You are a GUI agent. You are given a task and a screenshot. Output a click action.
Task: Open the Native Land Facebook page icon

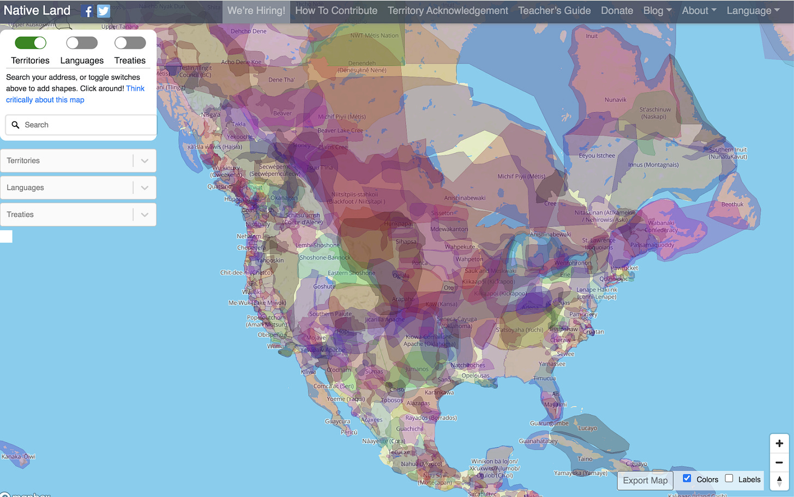tap(87, 11)
